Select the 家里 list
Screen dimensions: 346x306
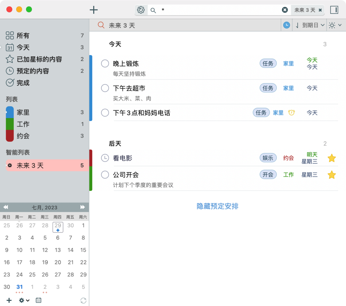click(x=45, y=112)
